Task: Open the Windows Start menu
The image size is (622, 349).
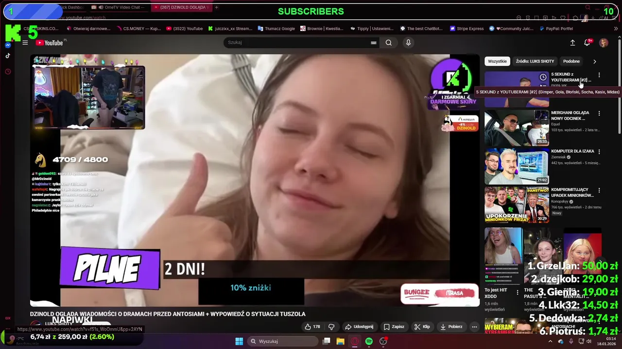Action: (x=239, y=341)
